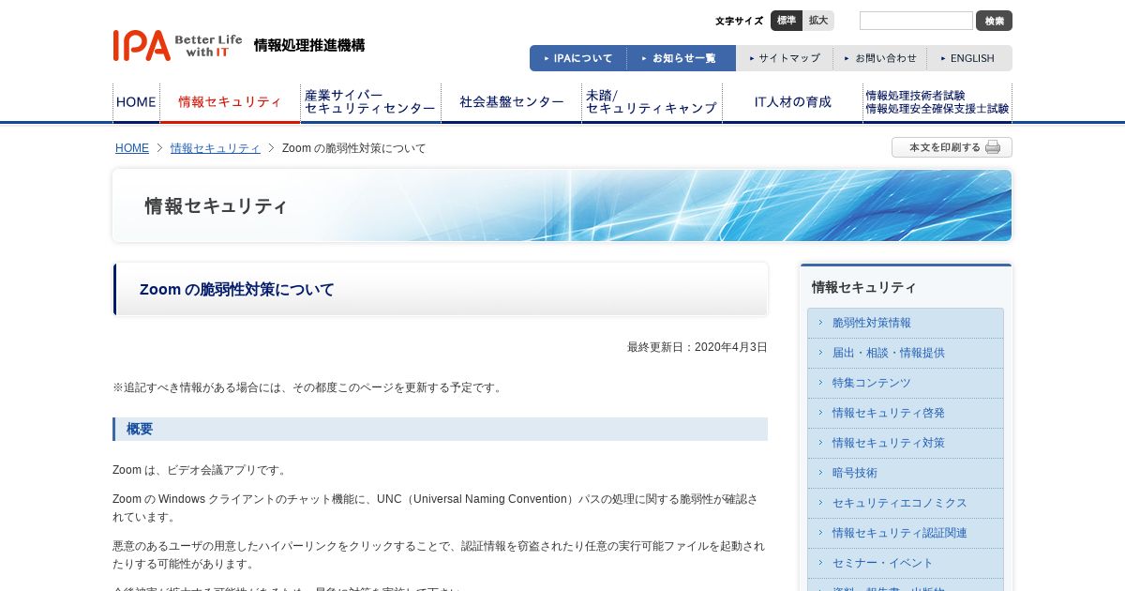Open 暗号技術 sidebar link
This screenshot has width=1125, height=591.
pyautogui.click(x=905, y=473)
